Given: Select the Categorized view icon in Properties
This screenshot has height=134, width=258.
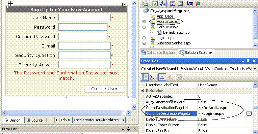Looking at the screenshot, I should click(x=145, y=77).
